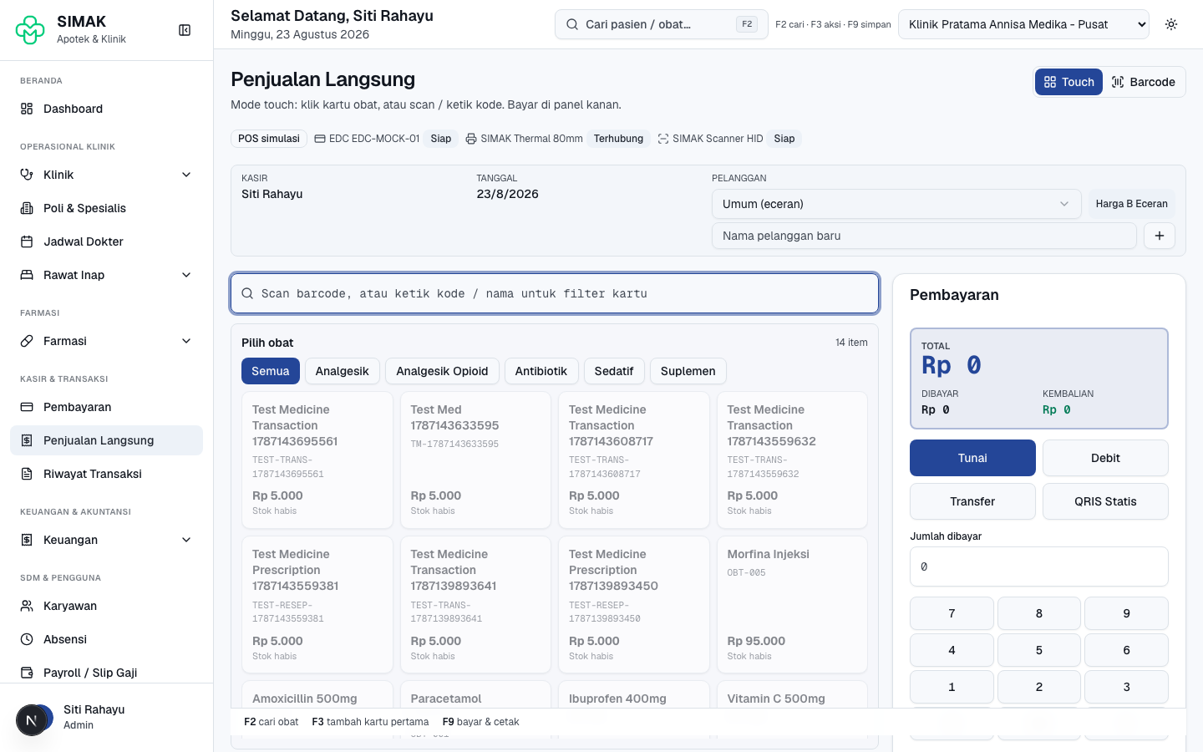Click the N avatar badge
Screen dimensions: 1203x752
coord(32,720)
